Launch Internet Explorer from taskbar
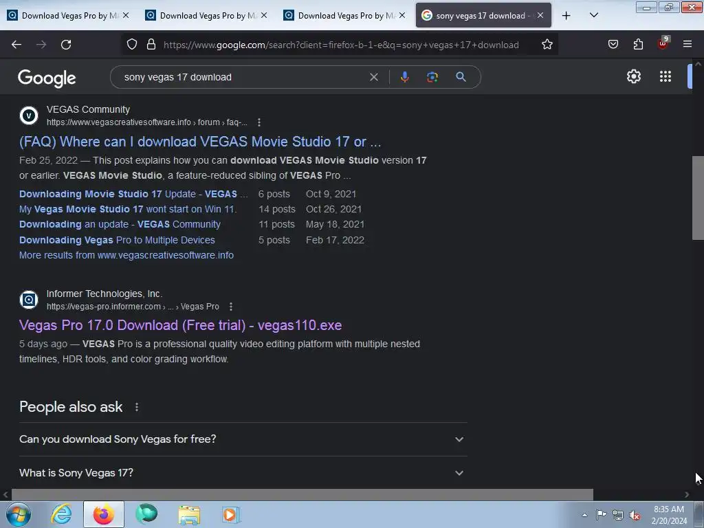704x528 pixels. click(61, 514)
